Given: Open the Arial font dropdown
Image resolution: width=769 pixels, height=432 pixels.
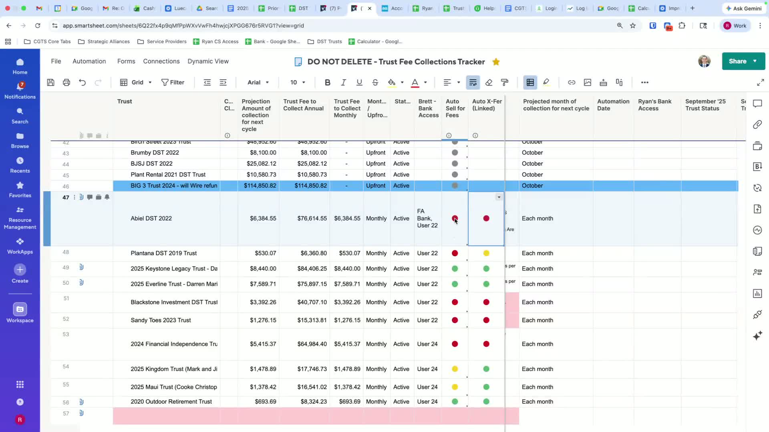Looking at the screenshot, I should click(258, 82).
